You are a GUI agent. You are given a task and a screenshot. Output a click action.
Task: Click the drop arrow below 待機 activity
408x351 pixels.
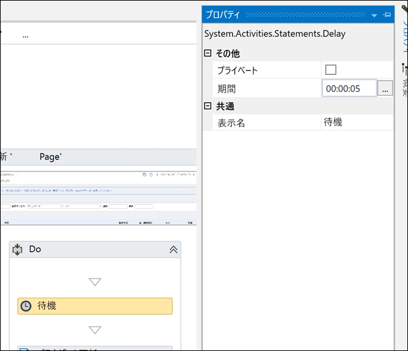coord(95,330)
